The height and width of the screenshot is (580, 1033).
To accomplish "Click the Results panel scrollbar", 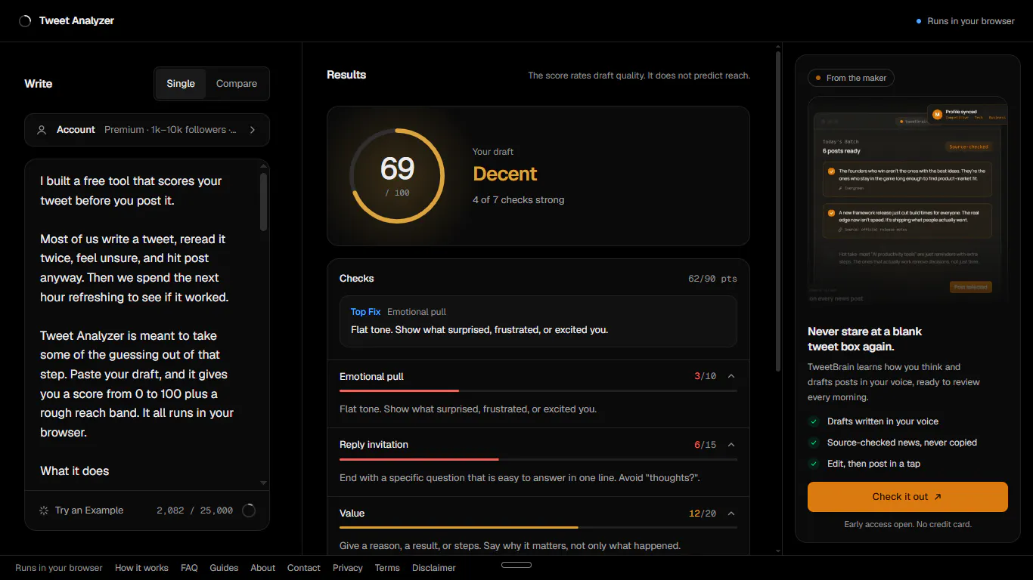I will pos(779,211).
